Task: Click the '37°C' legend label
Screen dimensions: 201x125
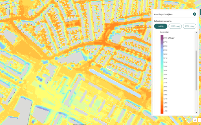Action: coord(165,82)
